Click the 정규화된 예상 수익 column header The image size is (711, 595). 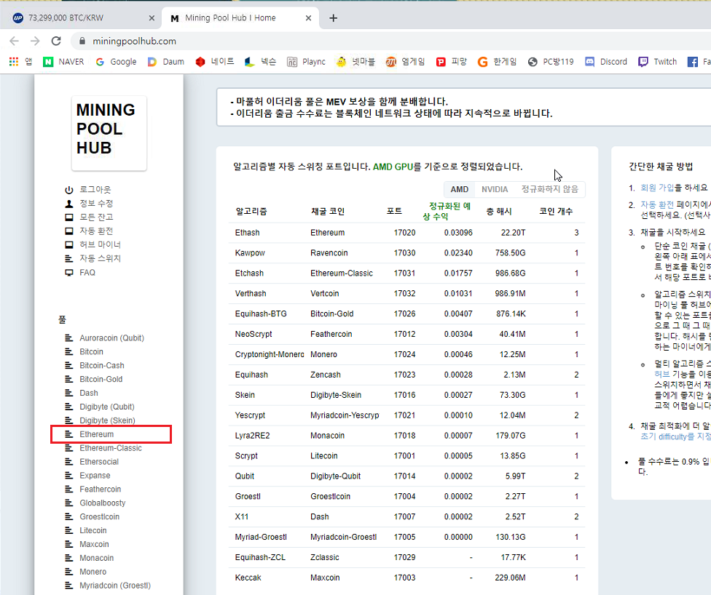point(447,211)
